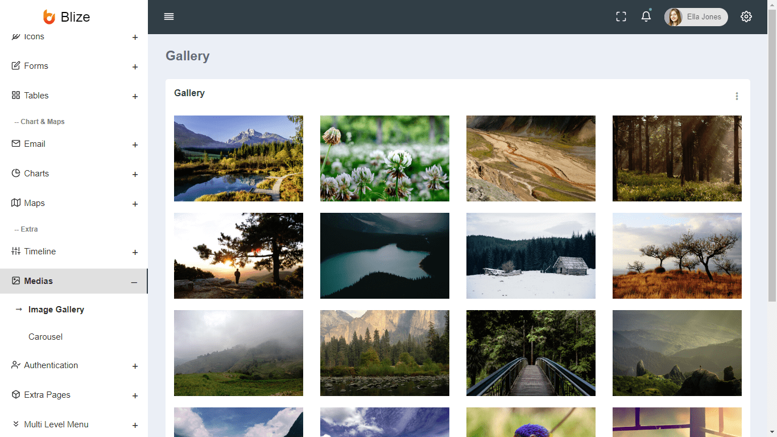777x437 pixels.
Task: Click the Charts pie icon in sidebar
Action: [16, 173]
